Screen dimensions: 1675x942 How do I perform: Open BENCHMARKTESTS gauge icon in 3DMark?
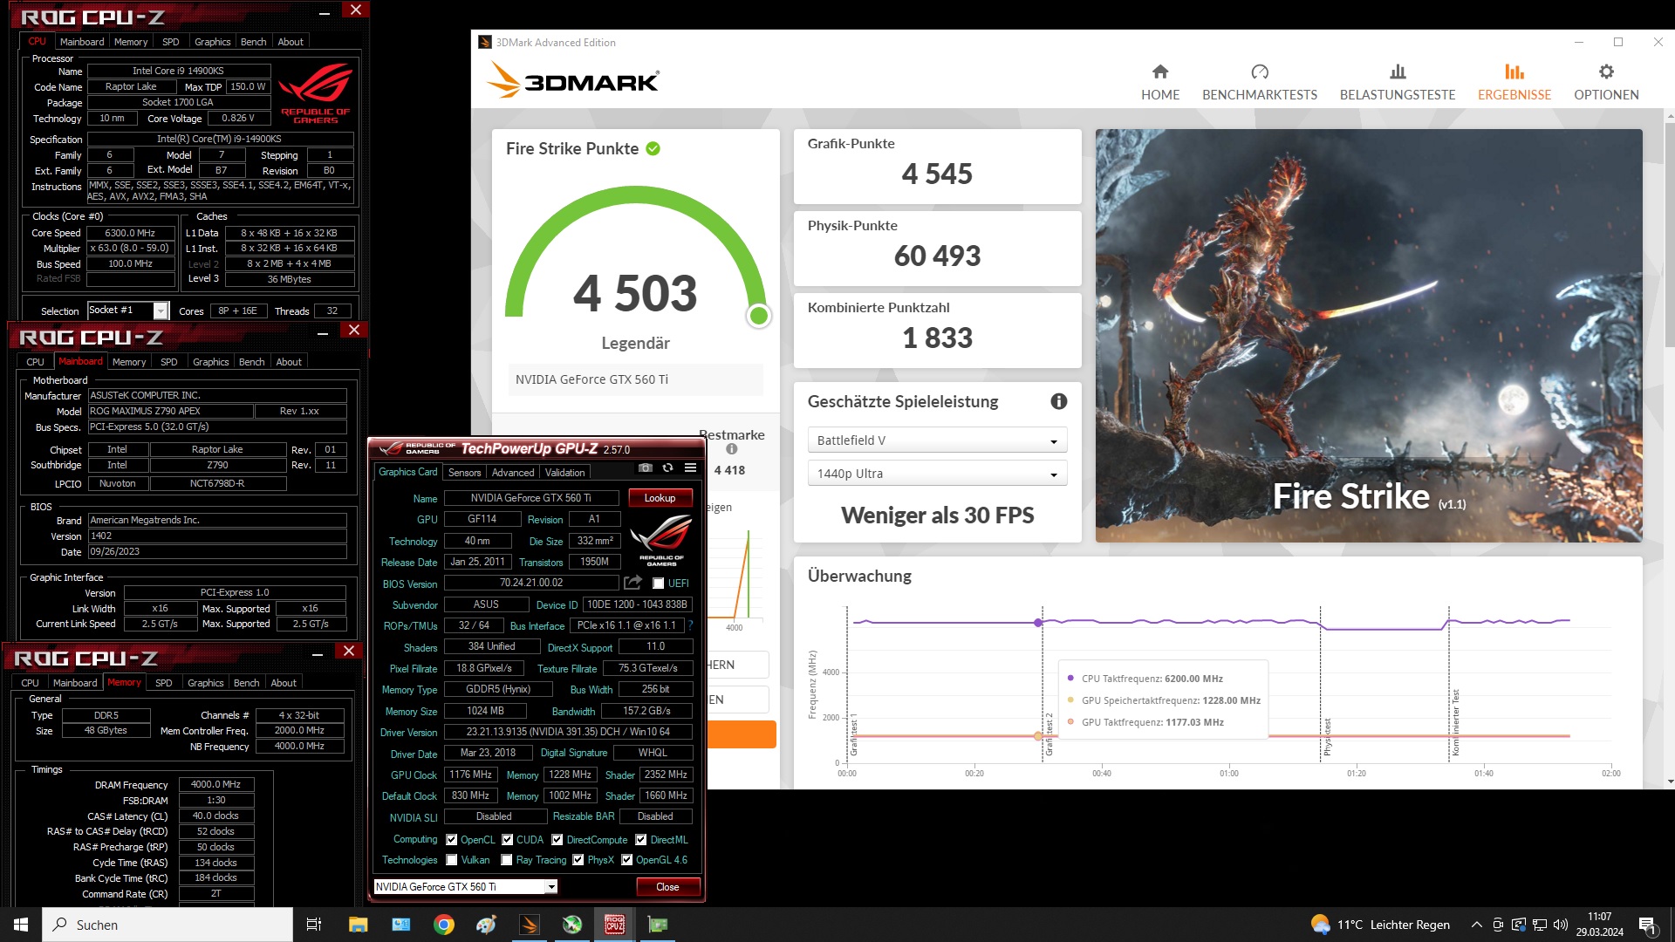(1259, 72)
